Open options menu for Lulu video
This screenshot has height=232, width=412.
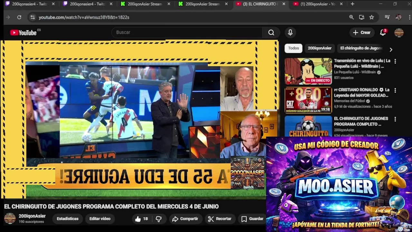[395, 61]
